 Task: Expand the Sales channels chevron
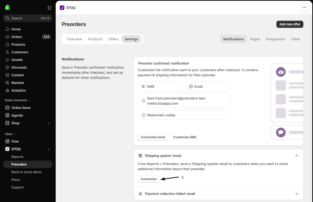pyautogui.click(x=29, y=100)
